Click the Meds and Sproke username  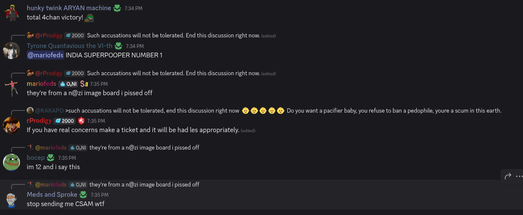(x=52, y=195)
